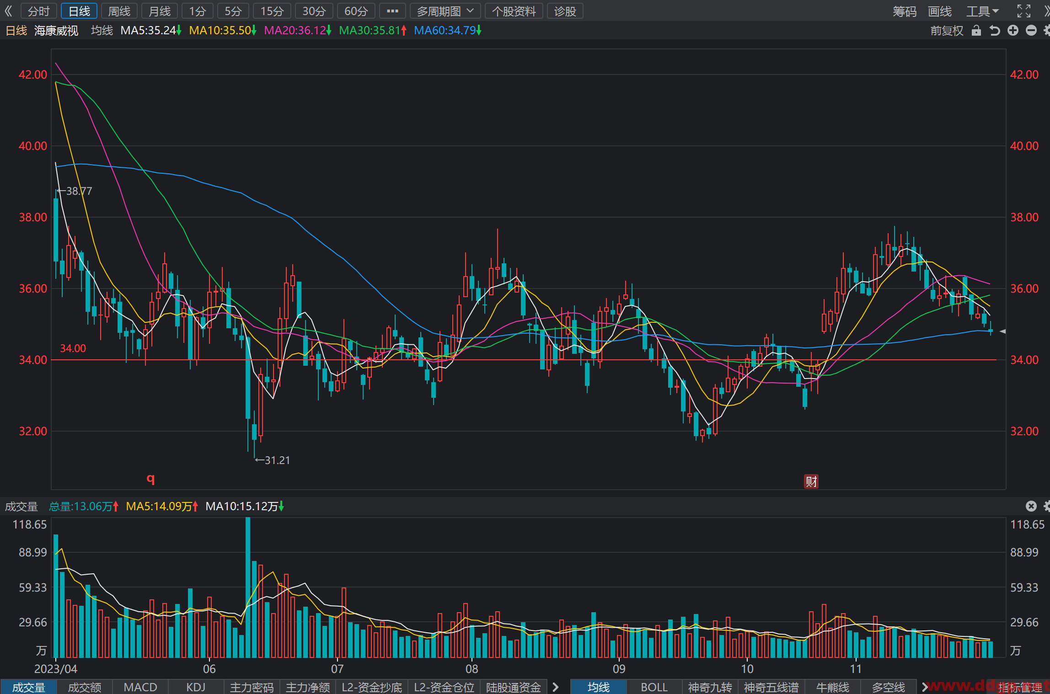
Task: Close the 成交量 volume panel
Action: pyautogui.click(x=1031, y=506)
